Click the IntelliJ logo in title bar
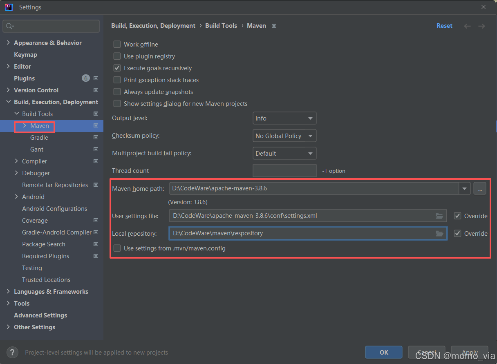Image resolution: width=497 pixels, height=364 pixels. tap(9, 7)
